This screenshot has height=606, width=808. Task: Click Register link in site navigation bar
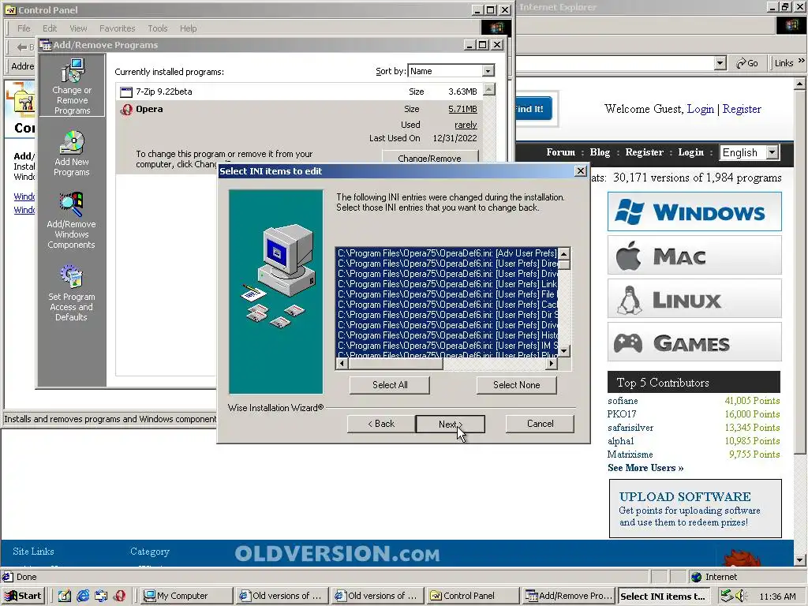point(644,152)
